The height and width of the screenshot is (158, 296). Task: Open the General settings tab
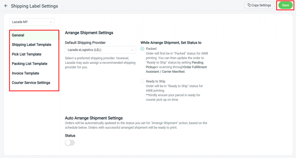(18, 35)
